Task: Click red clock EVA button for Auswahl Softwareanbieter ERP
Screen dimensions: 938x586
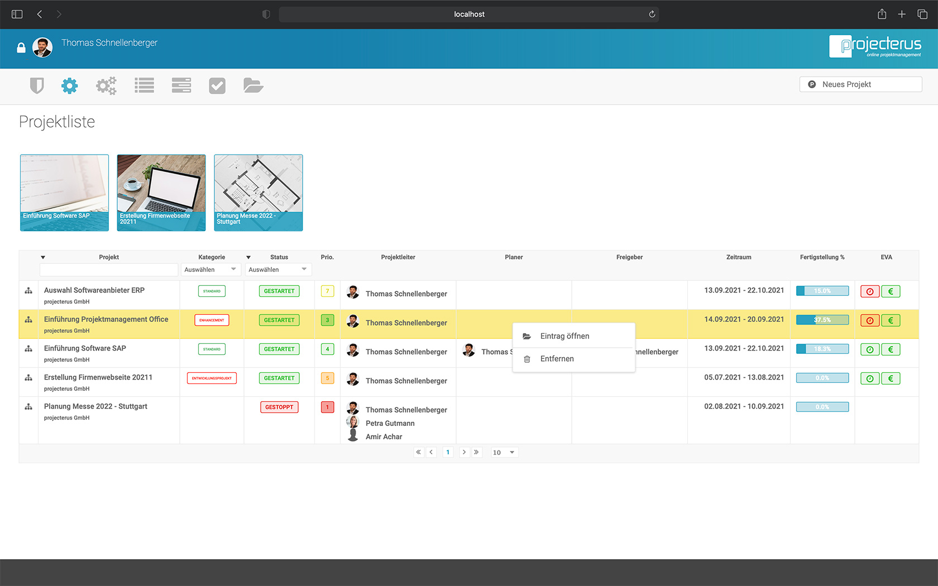Action: 869,291
